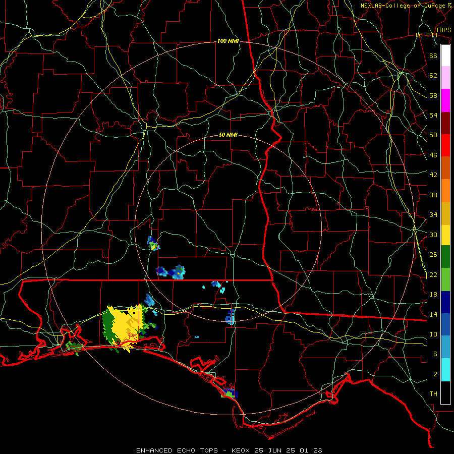Click the legend value 54
The width and height of the screenshot is (454, 454).
(x=433, y=115)
